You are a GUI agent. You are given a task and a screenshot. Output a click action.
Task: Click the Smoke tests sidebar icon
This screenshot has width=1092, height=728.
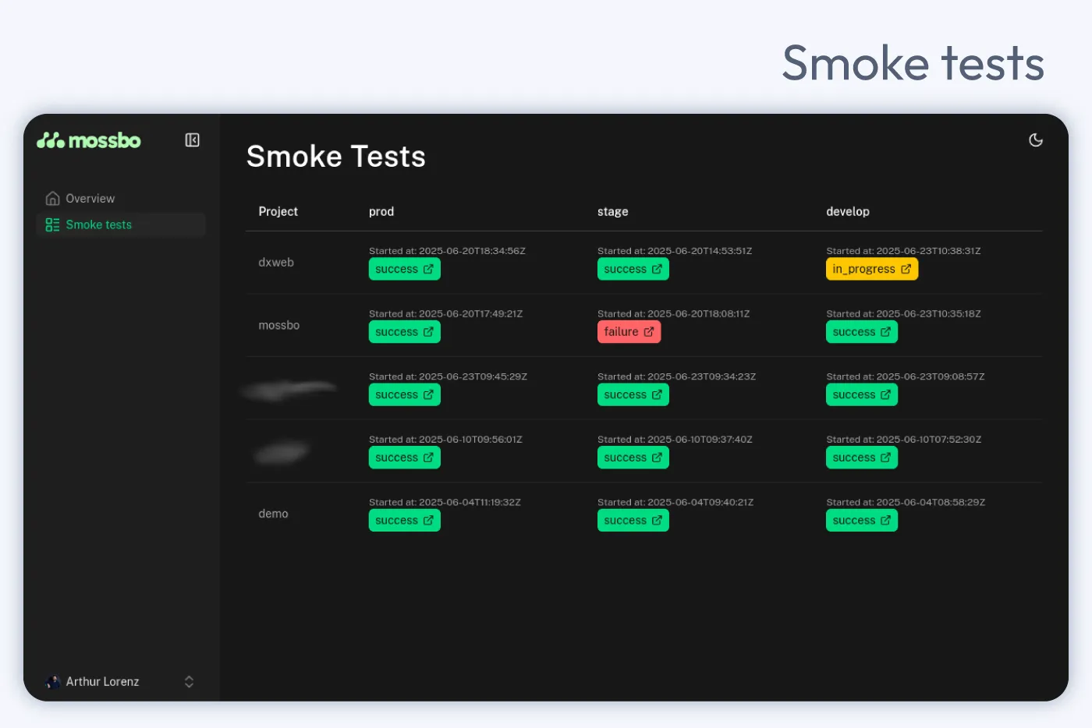coord(52,224)
